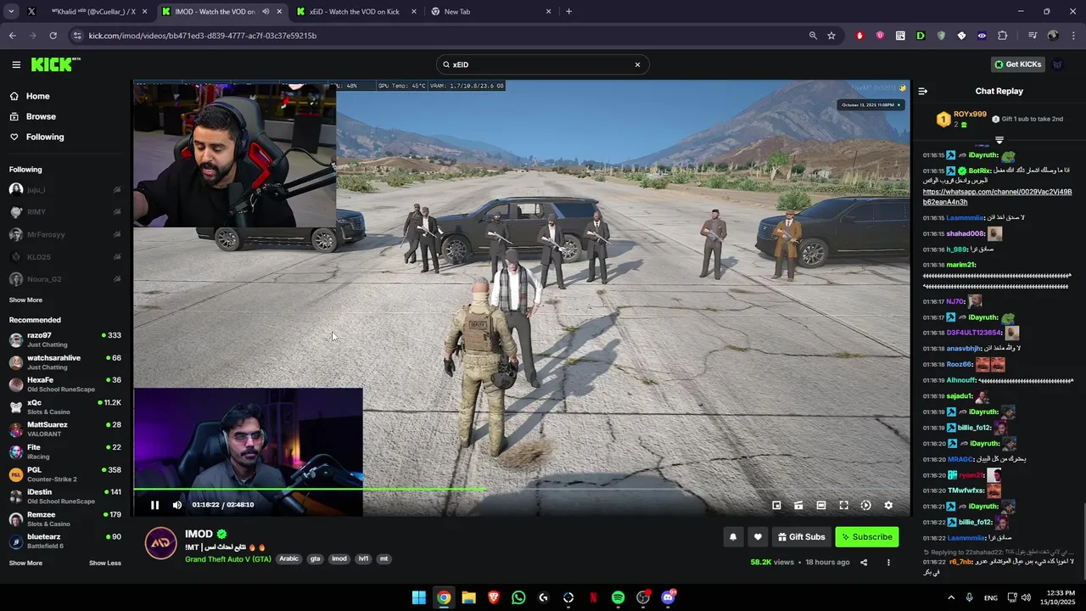Image resolution: width=1086 pixels, height=611 pixels.
Task: Click the Get KICKs button
Action: 1017,64
